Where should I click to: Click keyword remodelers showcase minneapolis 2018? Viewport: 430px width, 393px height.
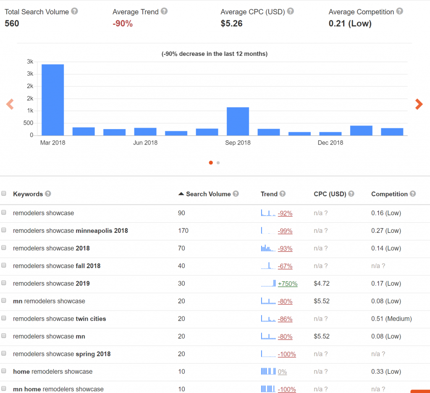point(71,230)
